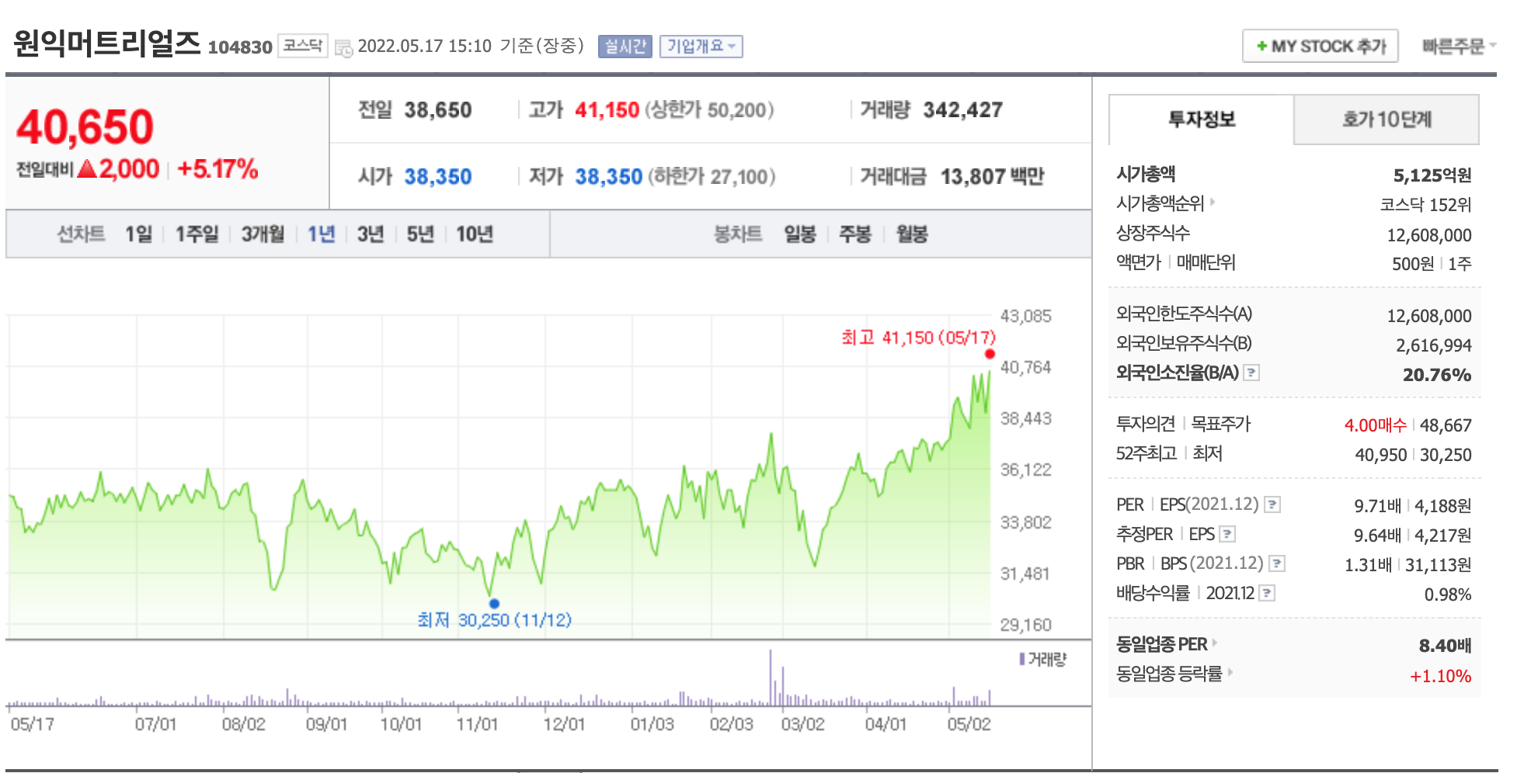Screen dimensions: 1524x773
Task: Click the help icon beside 외국인소진율(B/A)
Action: click(1251, 373)
